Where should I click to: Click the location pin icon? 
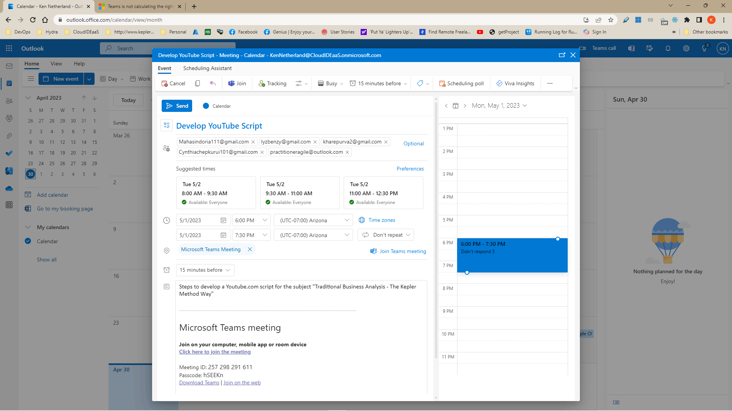coord(166,250)
